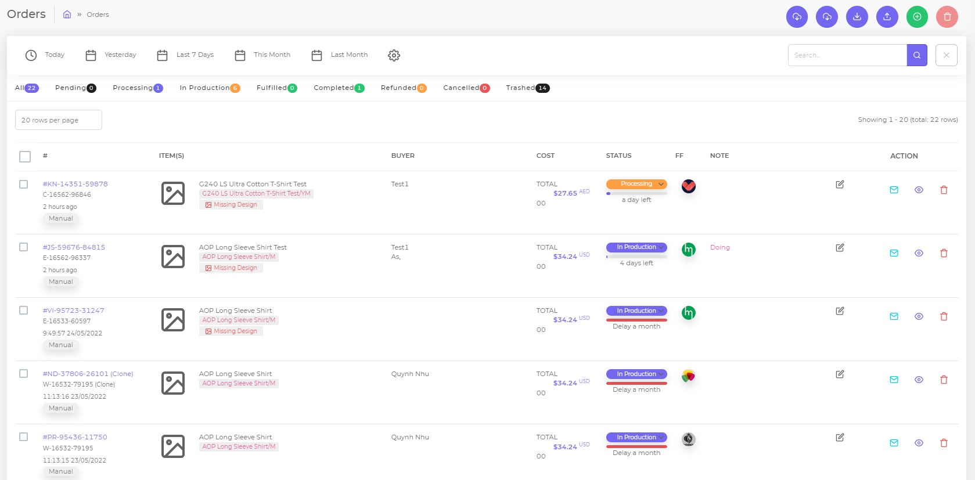The height and width of the screenshot is (480, 975).
Task: Switch to the Fulfilled tab
Action: point(277,88)
